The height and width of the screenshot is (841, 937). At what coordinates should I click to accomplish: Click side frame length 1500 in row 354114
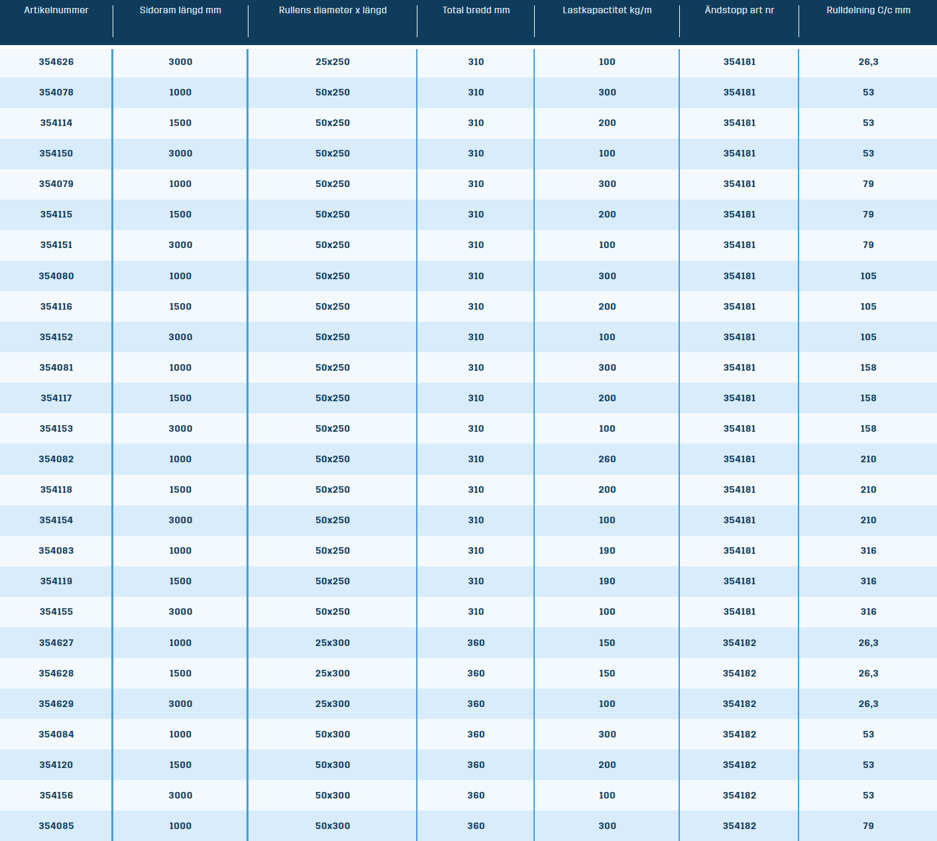point(180,123)
